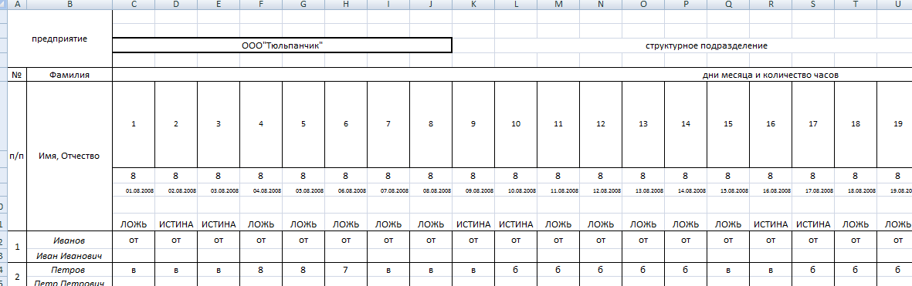Select column header B
912x286 pixels.
[x=70, y=5]
